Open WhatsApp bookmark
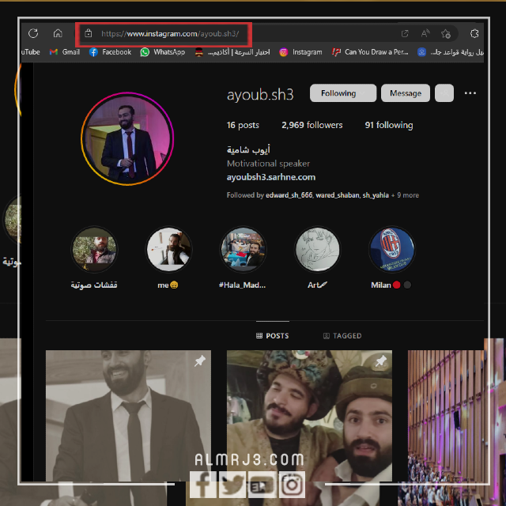The width and height of the screenshot is (506, 506). (163, 52)
